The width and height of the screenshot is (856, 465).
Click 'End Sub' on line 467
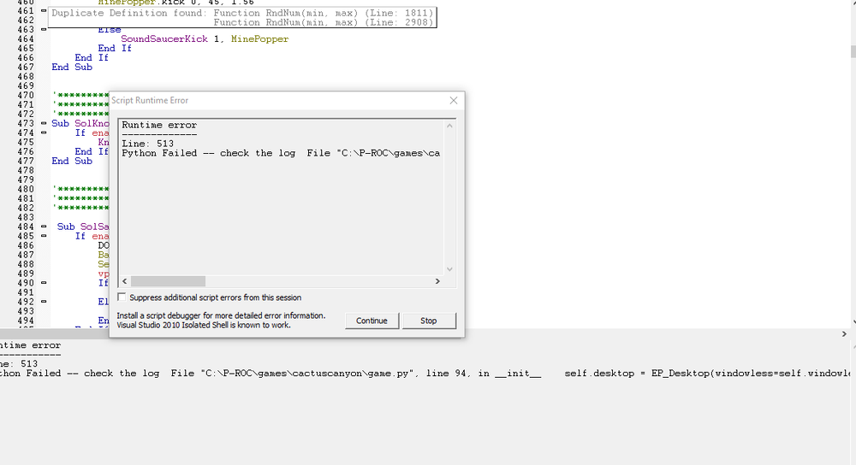(x=72, y=67)
